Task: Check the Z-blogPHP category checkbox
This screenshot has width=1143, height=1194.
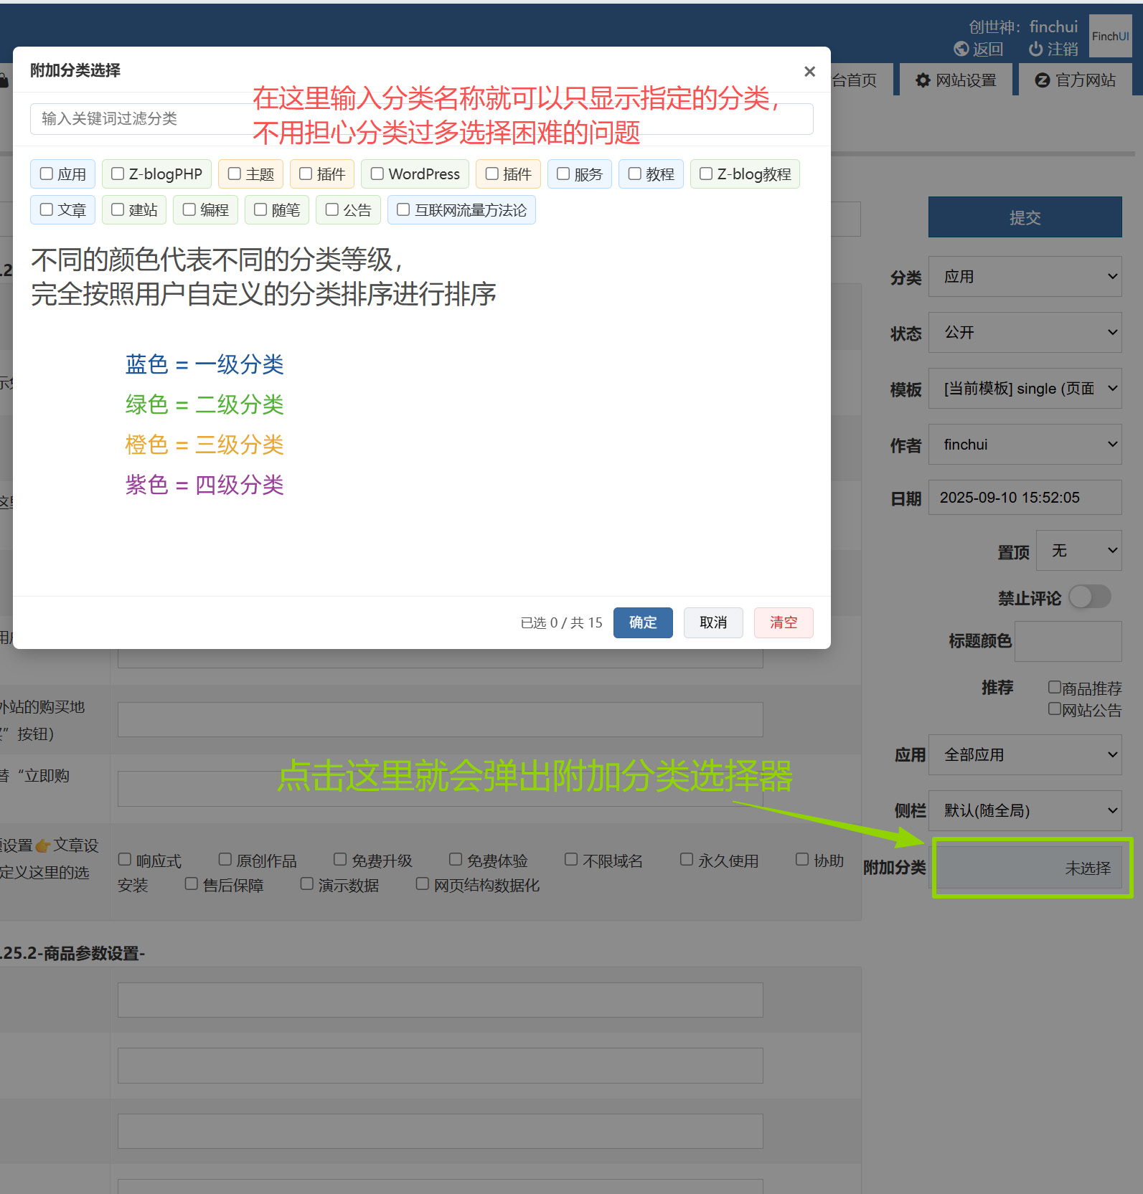Action: [x=118, y=174]
